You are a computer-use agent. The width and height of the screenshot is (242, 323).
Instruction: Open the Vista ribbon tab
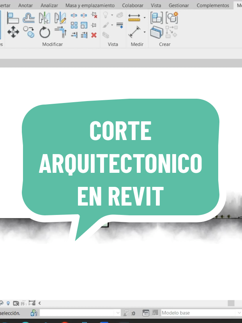pyautogui.click(x=156, y=5)
